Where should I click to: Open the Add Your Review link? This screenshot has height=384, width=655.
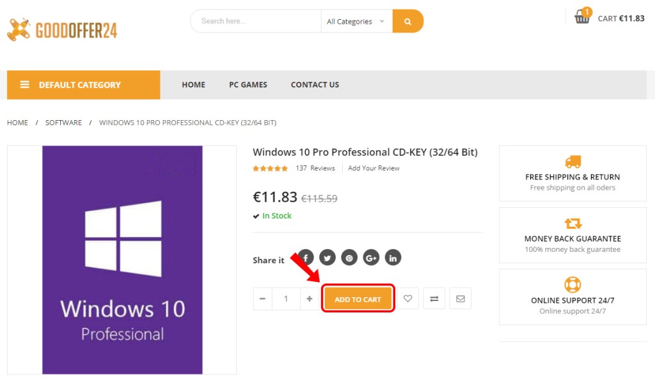click(x=374, y=168)
